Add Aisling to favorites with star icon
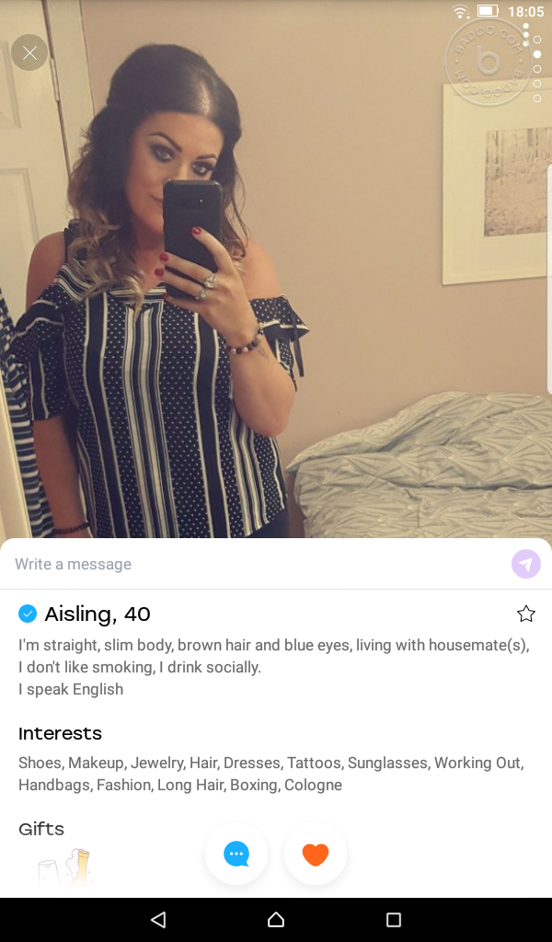This screenshot has height=942, width=552. click(x=525, y=614)
